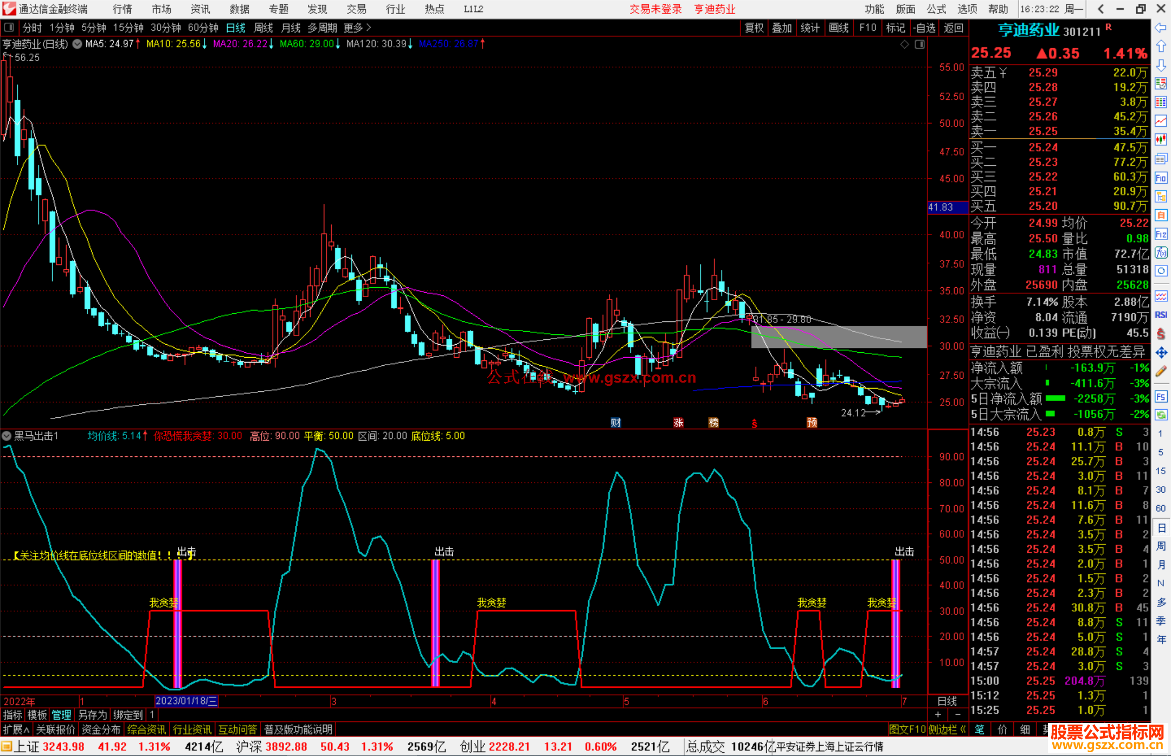Click the 返回 return button

point(953,28)
